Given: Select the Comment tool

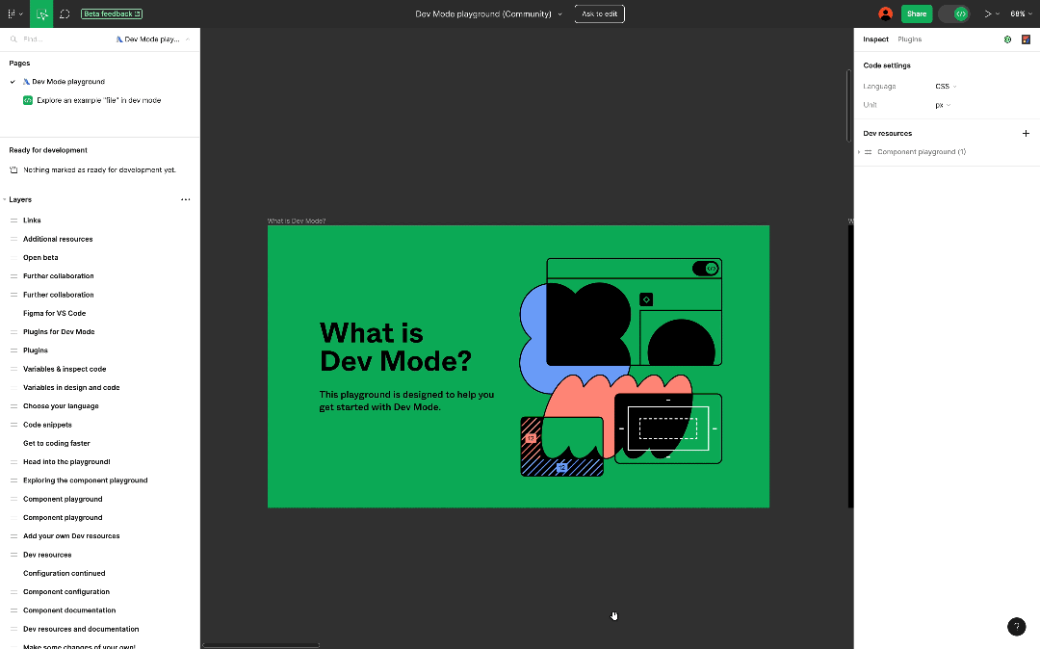Looking at the screenshot, I should point(65,13).
